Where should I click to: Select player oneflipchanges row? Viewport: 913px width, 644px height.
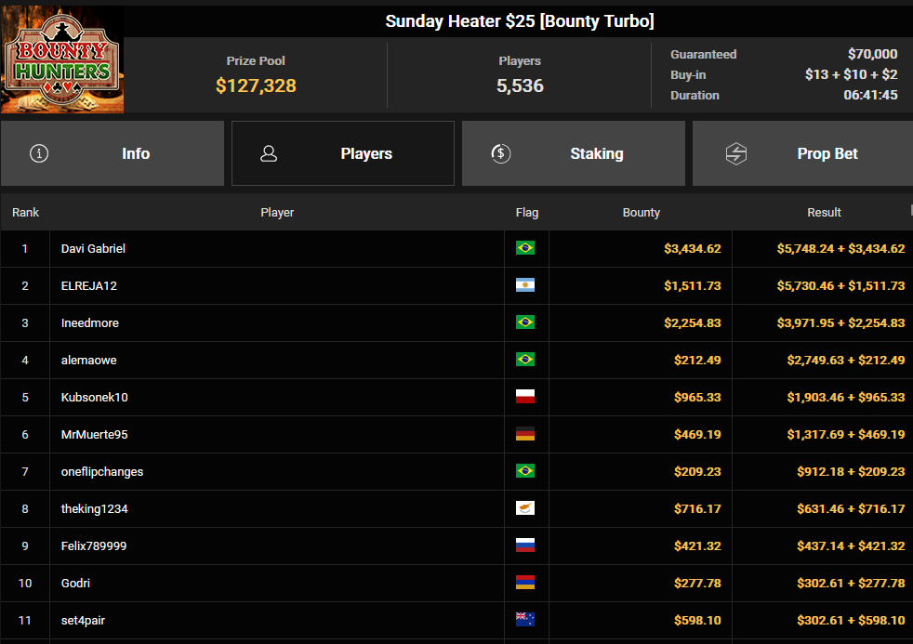[456, 472]
